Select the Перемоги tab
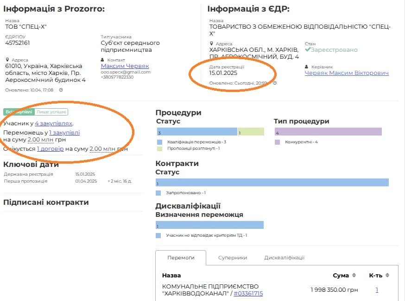This screenshot has height=301, width=405. (x=181, y=258)
